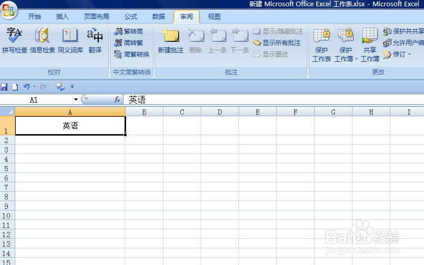This screenshot has width=424, height=265.
Task: Click the spelling icon in quick access toolbar
Action: [60, 87]
